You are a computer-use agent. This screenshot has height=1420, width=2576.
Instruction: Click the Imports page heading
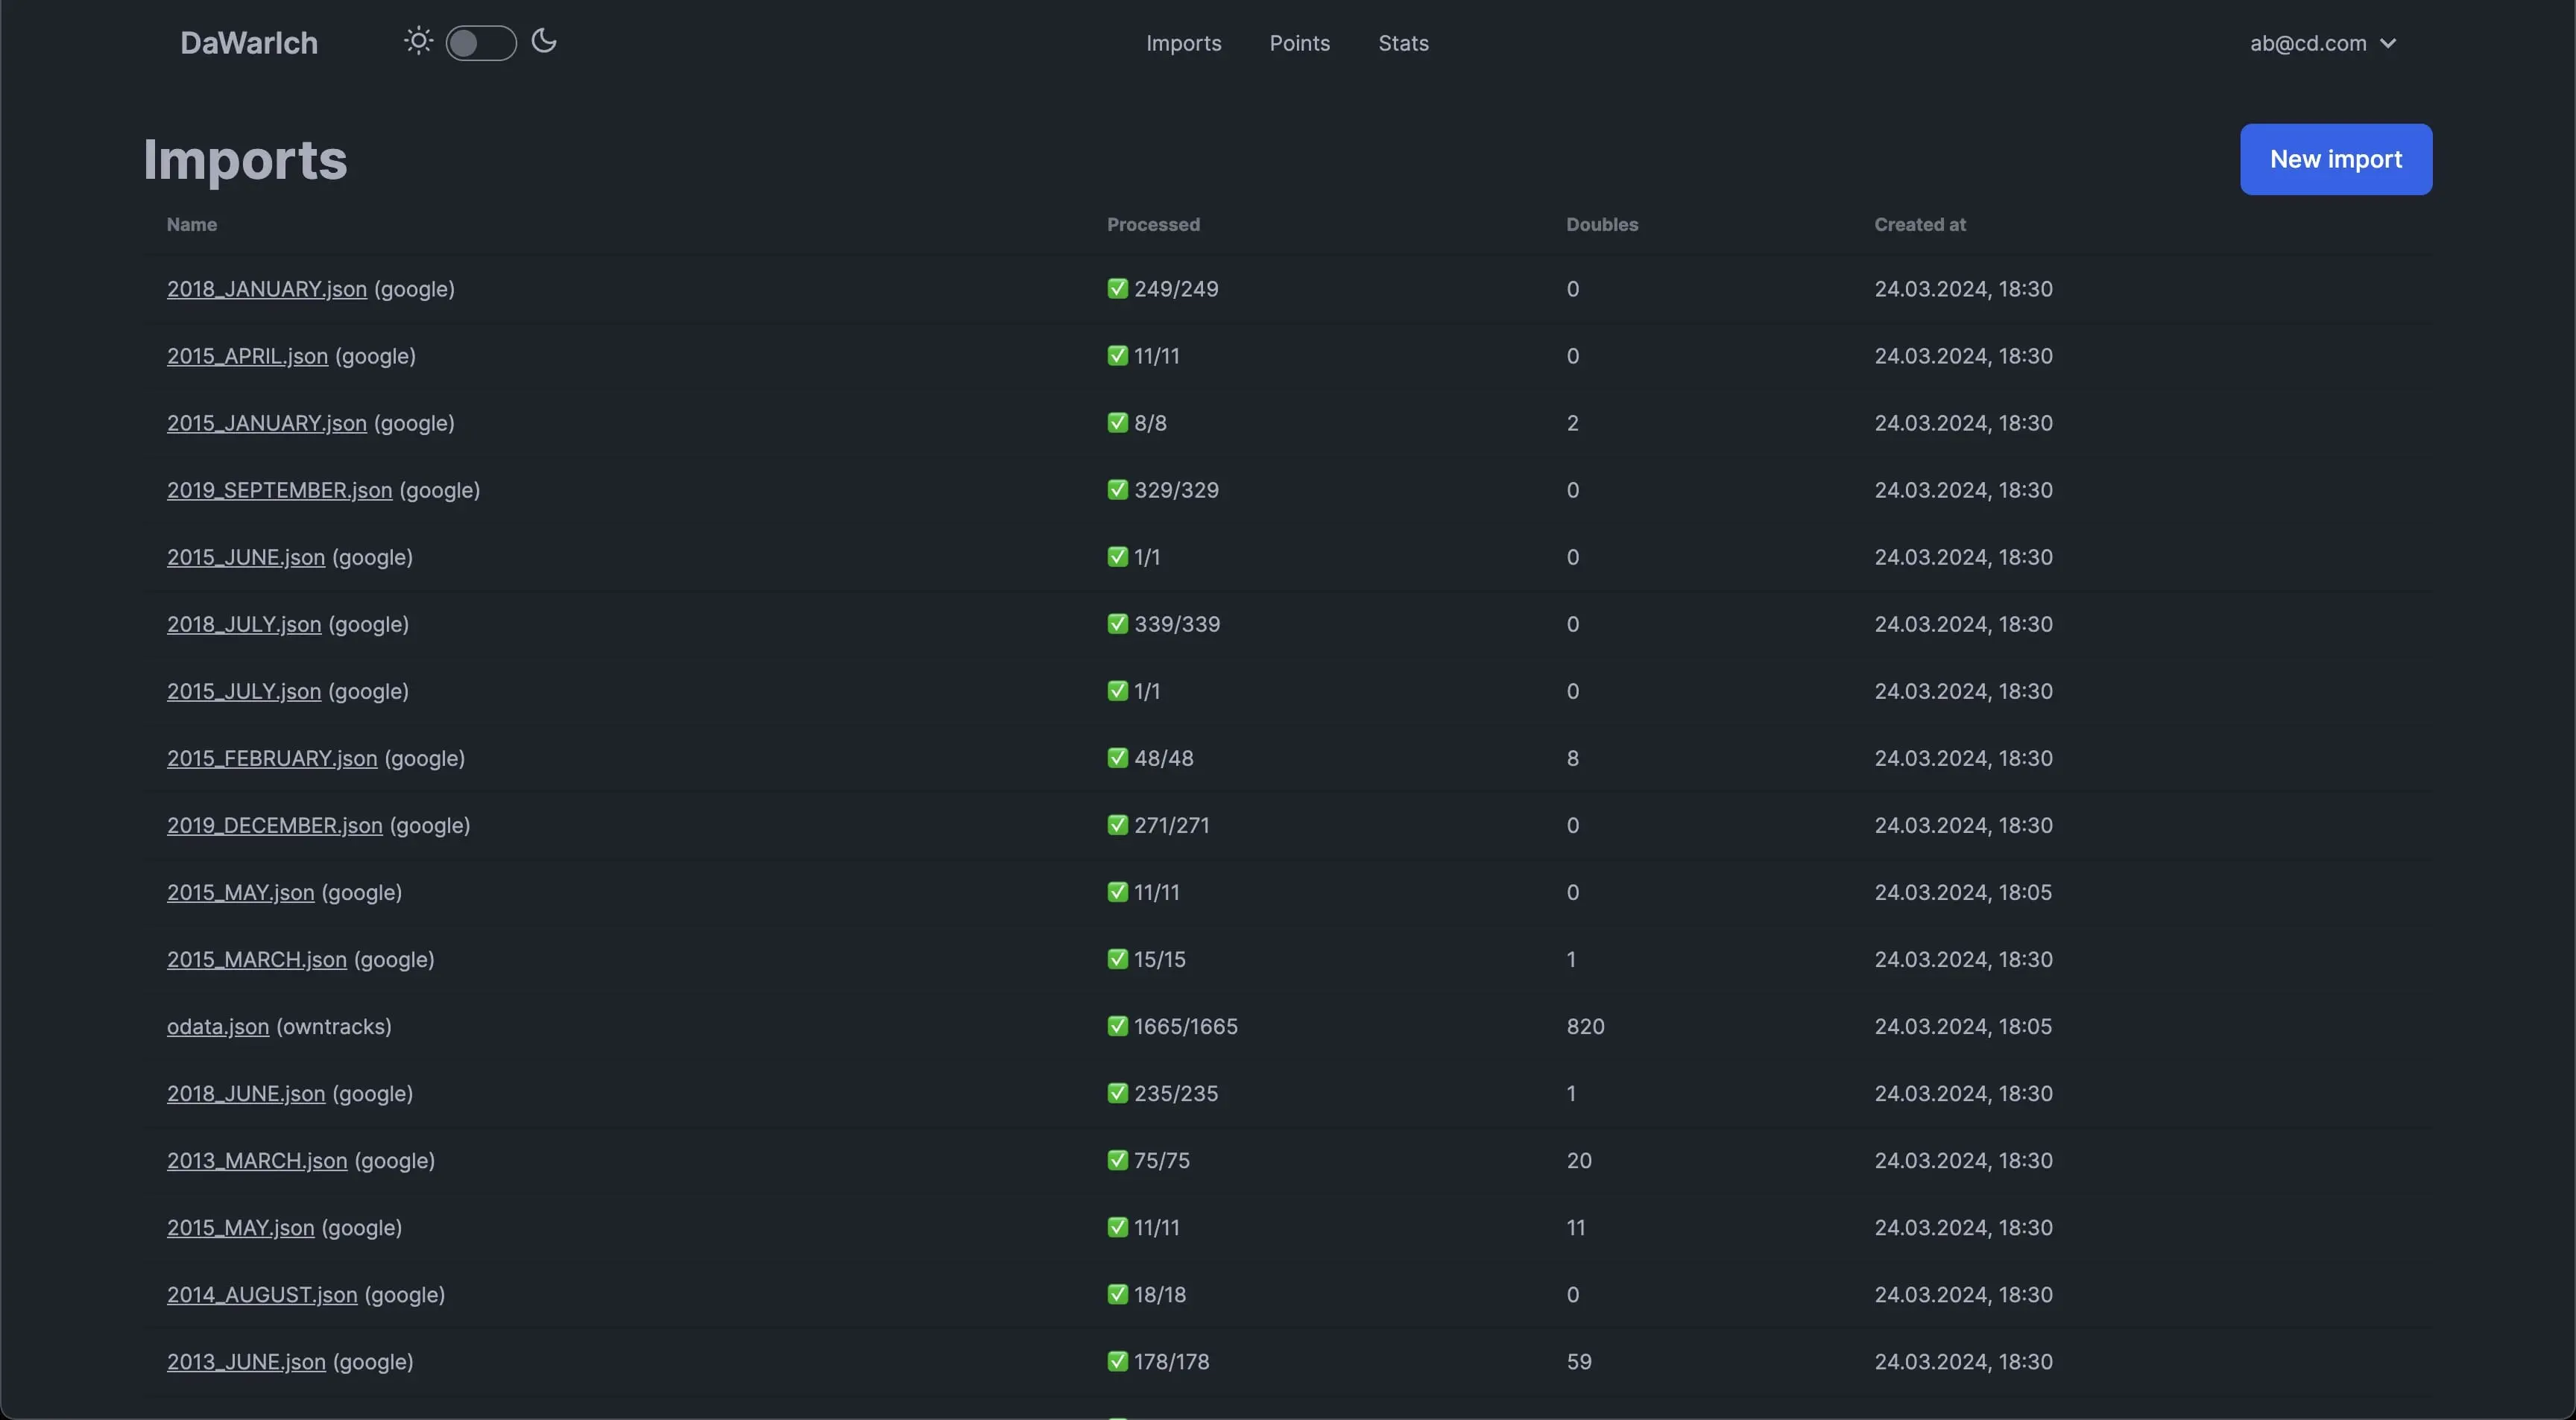click(245, 160)
